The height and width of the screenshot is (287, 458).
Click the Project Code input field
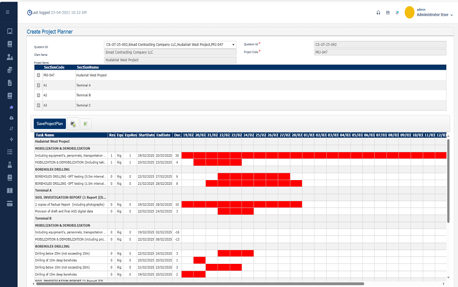coord(379,52)
